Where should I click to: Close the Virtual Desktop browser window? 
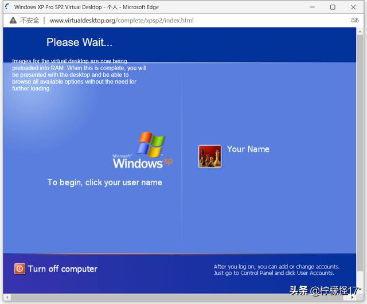[354, 7]
